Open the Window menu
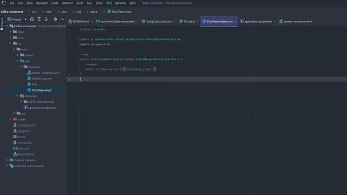Screen dimensions: 347x195 coord(120,3)
